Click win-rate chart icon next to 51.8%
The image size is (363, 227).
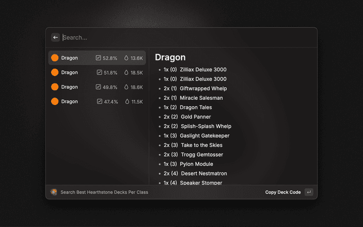100,73
